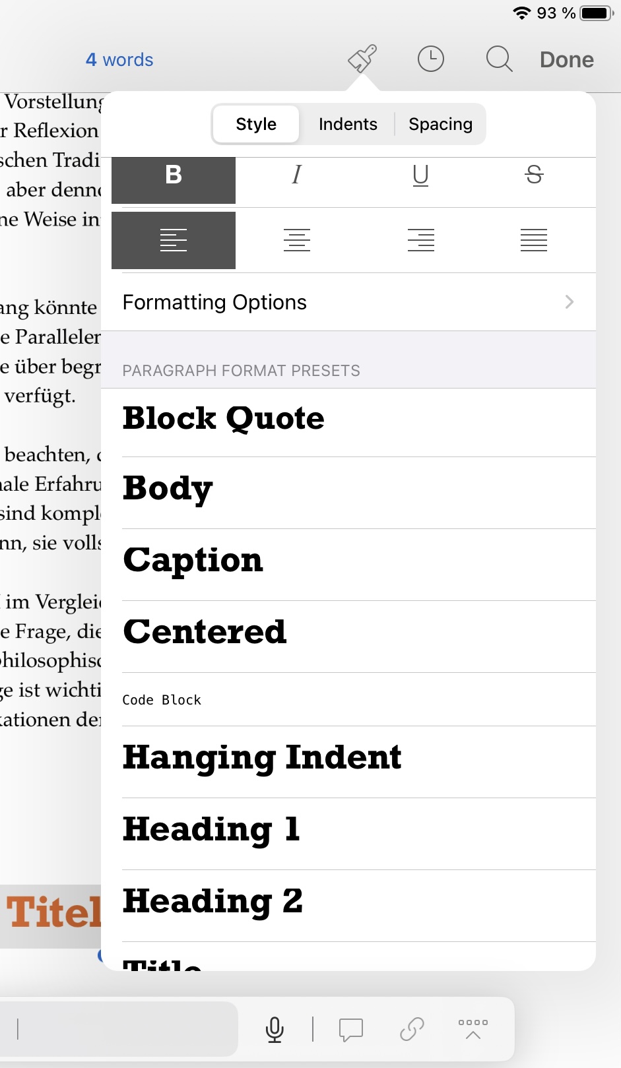Select right text alignment
The image size is (621, 1068).
pos(420,240)
